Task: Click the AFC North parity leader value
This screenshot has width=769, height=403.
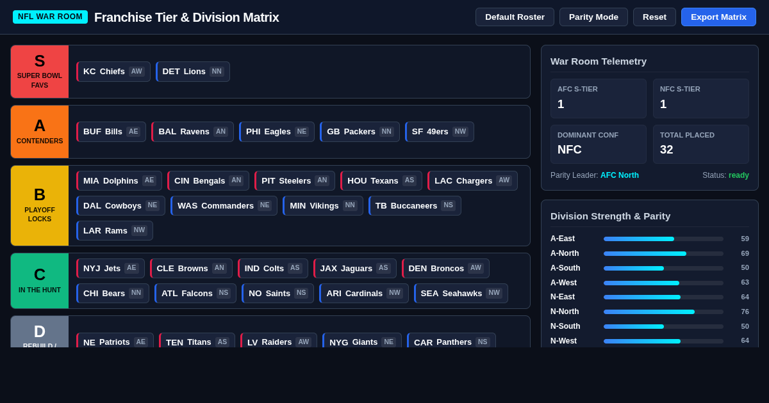Action: (x=620, y=175)
